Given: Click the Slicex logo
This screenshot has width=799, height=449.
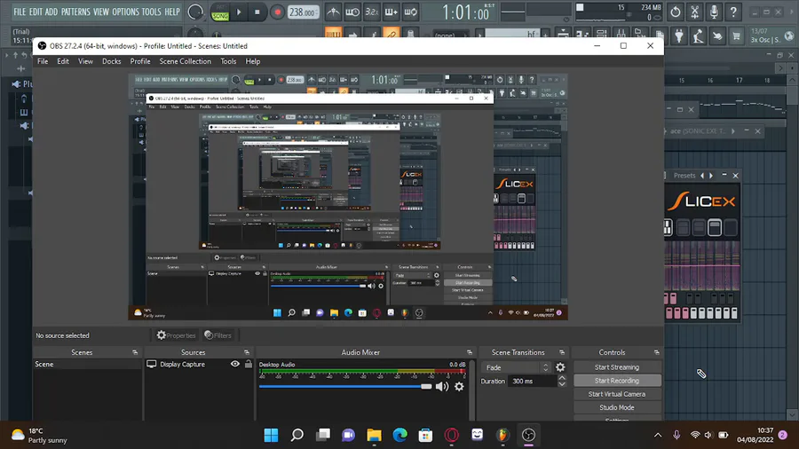Looking at the screenshot, I should [x=702, y=201].
